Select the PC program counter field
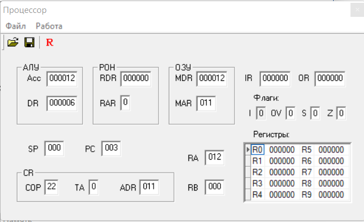Image resolution: width=364 pixels, height=222 pixels. pyautogui.click(x=111, y=148)
